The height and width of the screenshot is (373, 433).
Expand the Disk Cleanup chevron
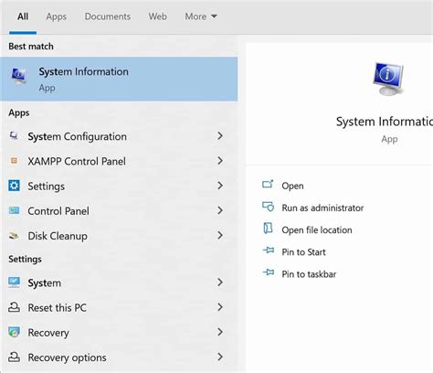point(220,235)
